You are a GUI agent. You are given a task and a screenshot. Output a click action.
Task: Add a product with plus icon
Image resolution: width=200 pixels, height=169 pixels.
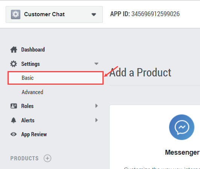47,158
